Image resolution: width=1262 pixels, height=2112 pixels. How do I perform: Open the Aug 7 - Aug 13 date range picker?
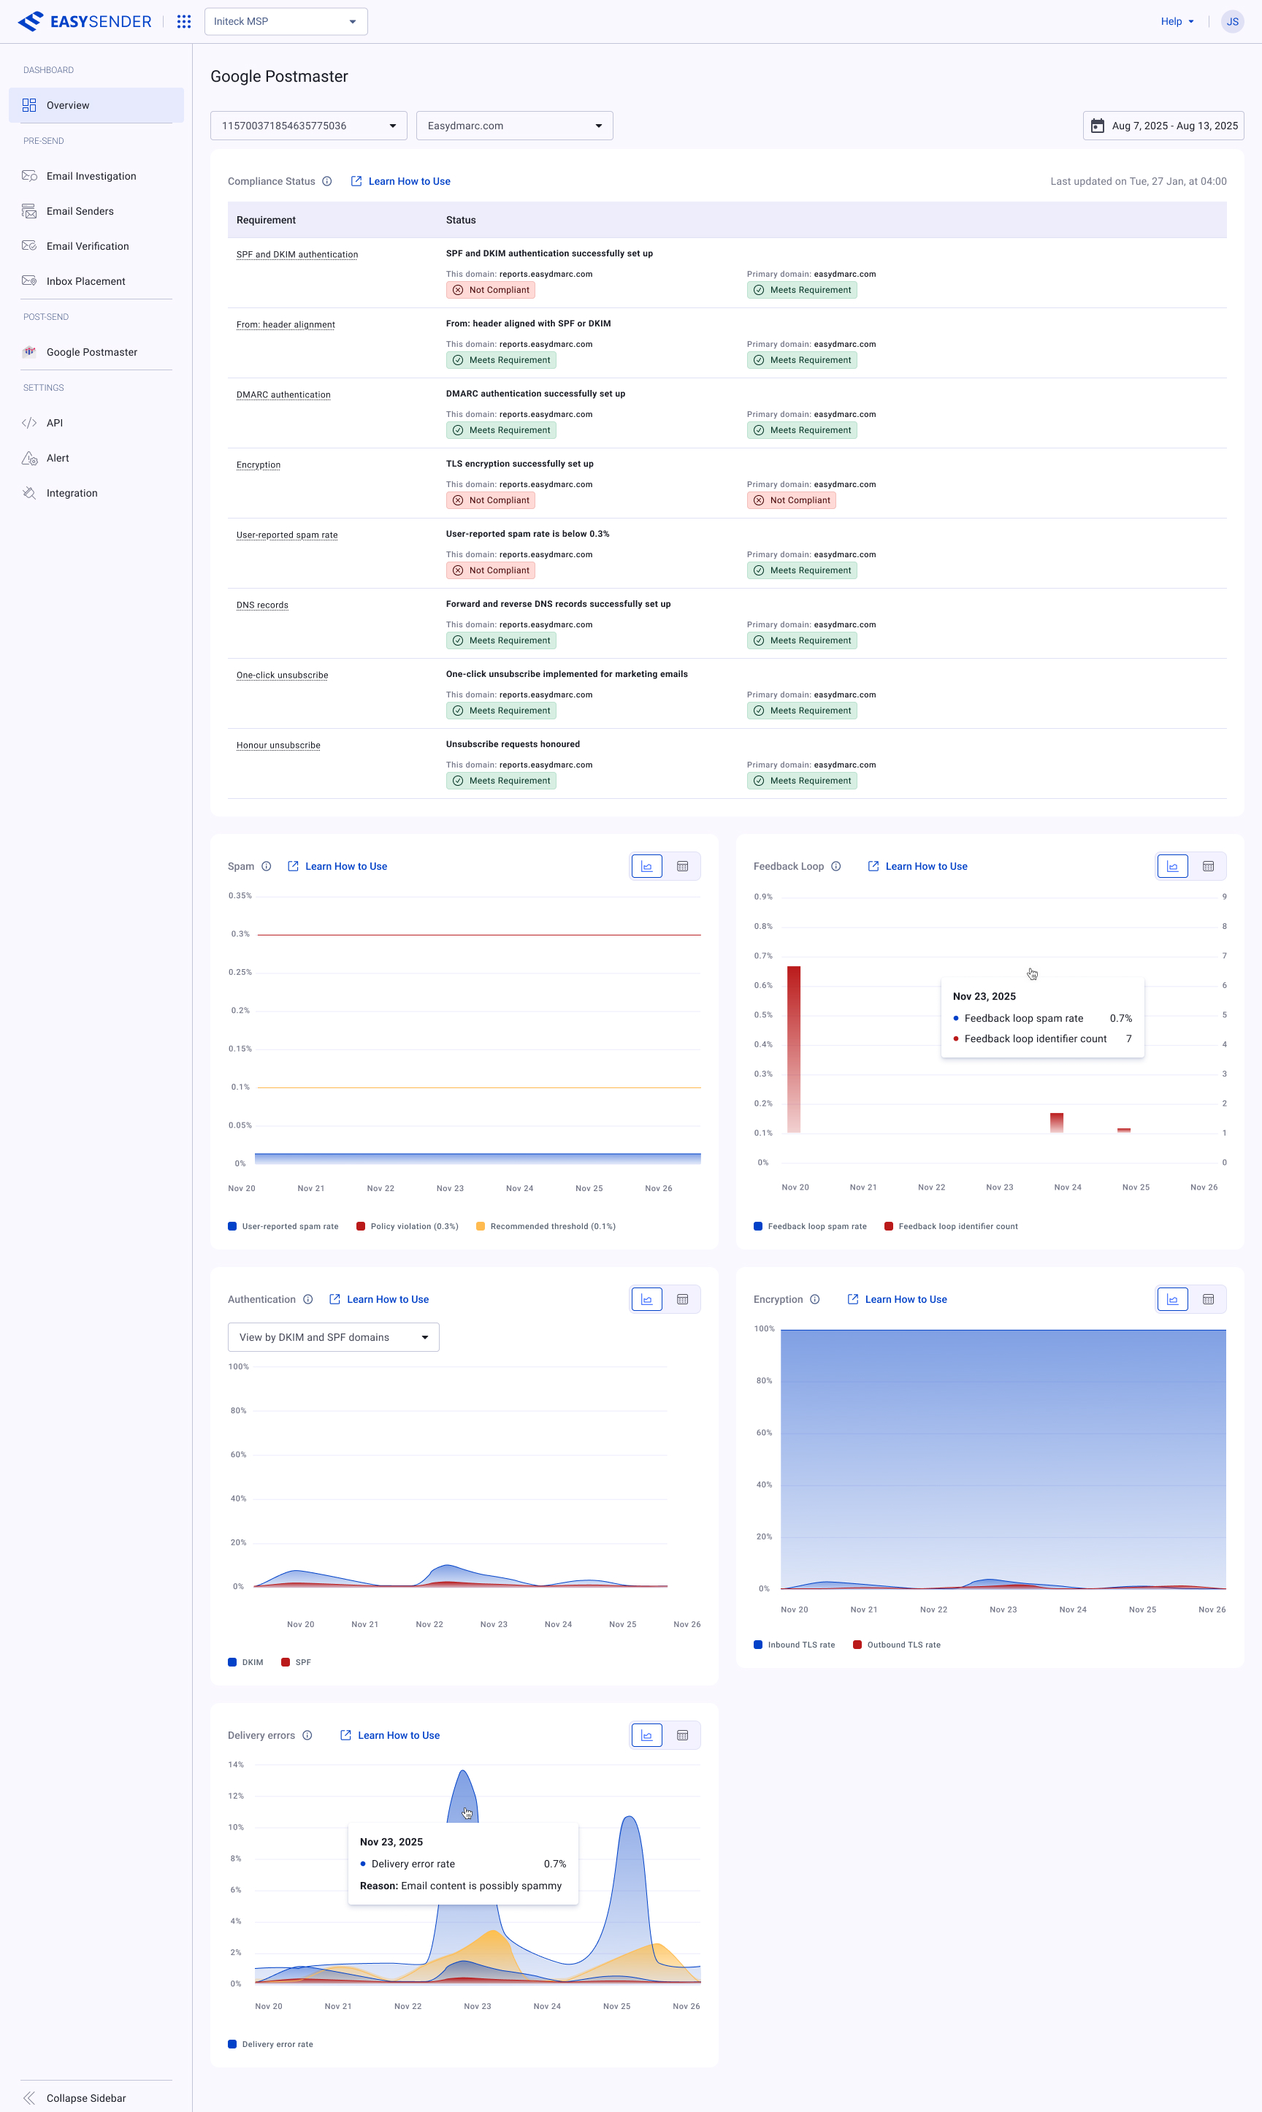click(1163, 126)
